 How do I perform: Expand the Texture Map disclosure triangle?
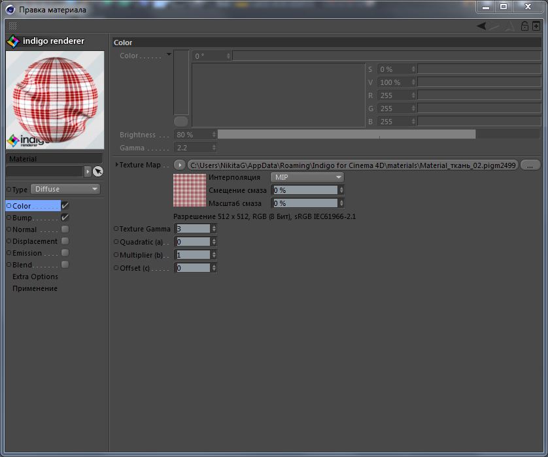coord(116,165)
